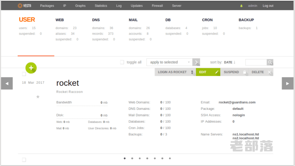Open notifications bell icon
Viewport: 295px width, 166px height.
[x=241, y=6]
